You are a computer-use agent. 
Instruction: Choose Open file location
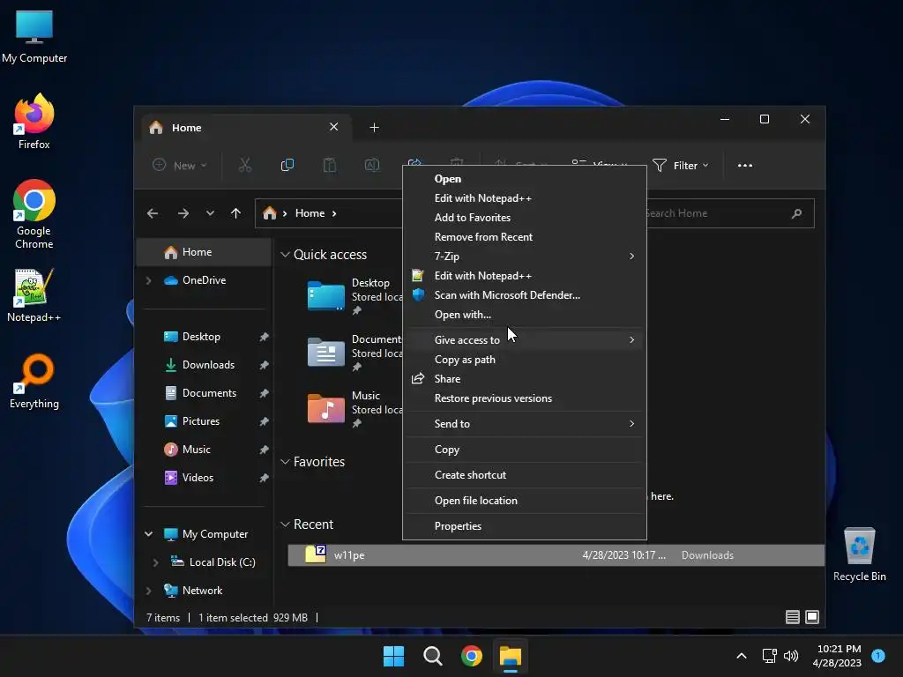point(524,501)
